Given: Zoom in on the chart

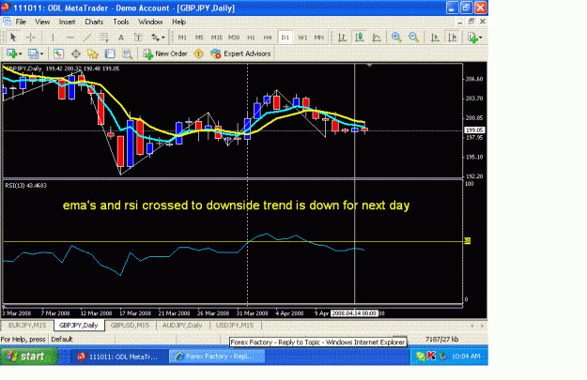Looking at the screenshot, I should coord(396,37).
